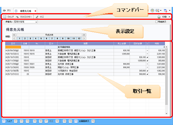Image resolution: width=173 pixels, height=125 pixels.
Task: Click the レ dash mark in the H25/12/26 row
Action: coord(147,68)
